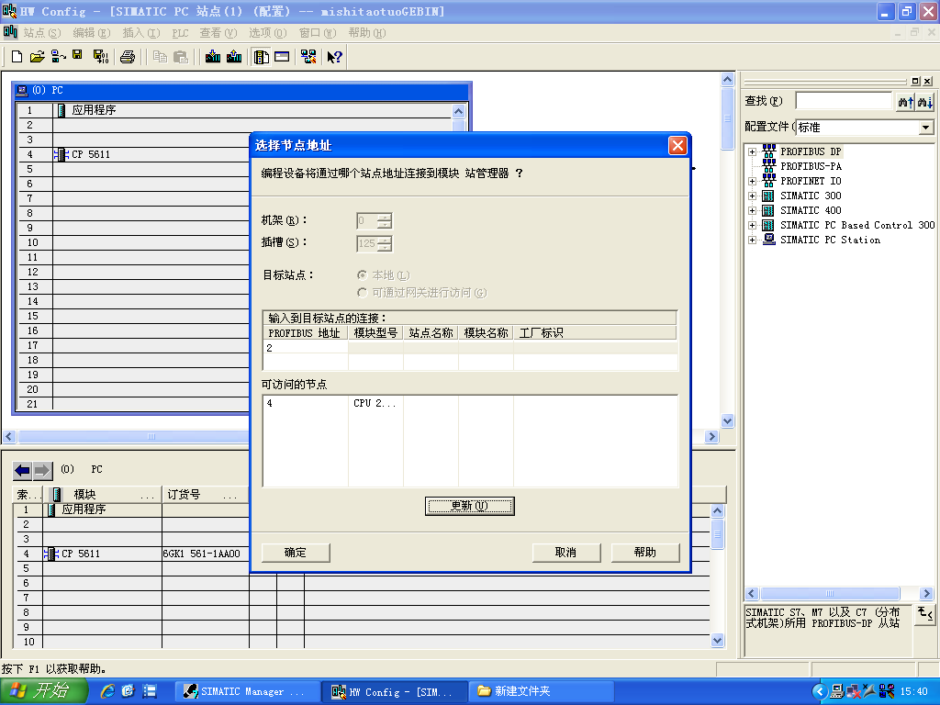
Task: Click the forward arrow in detail pane
Action: (42, 471)
